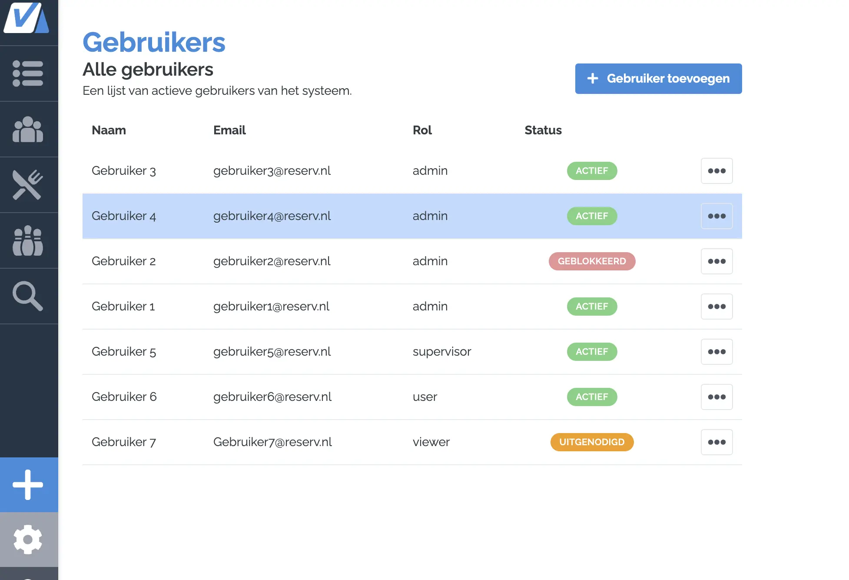Click the Rol column header
This screenshot has width=849, height=580.
pyautogui.click(x=422, y=130)
